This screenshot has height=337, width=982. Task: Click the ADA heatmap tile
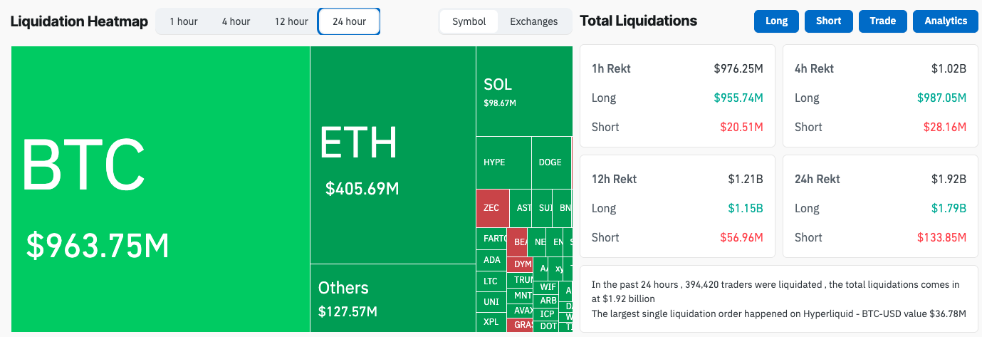pyautogui.click(x=492, y=260)
